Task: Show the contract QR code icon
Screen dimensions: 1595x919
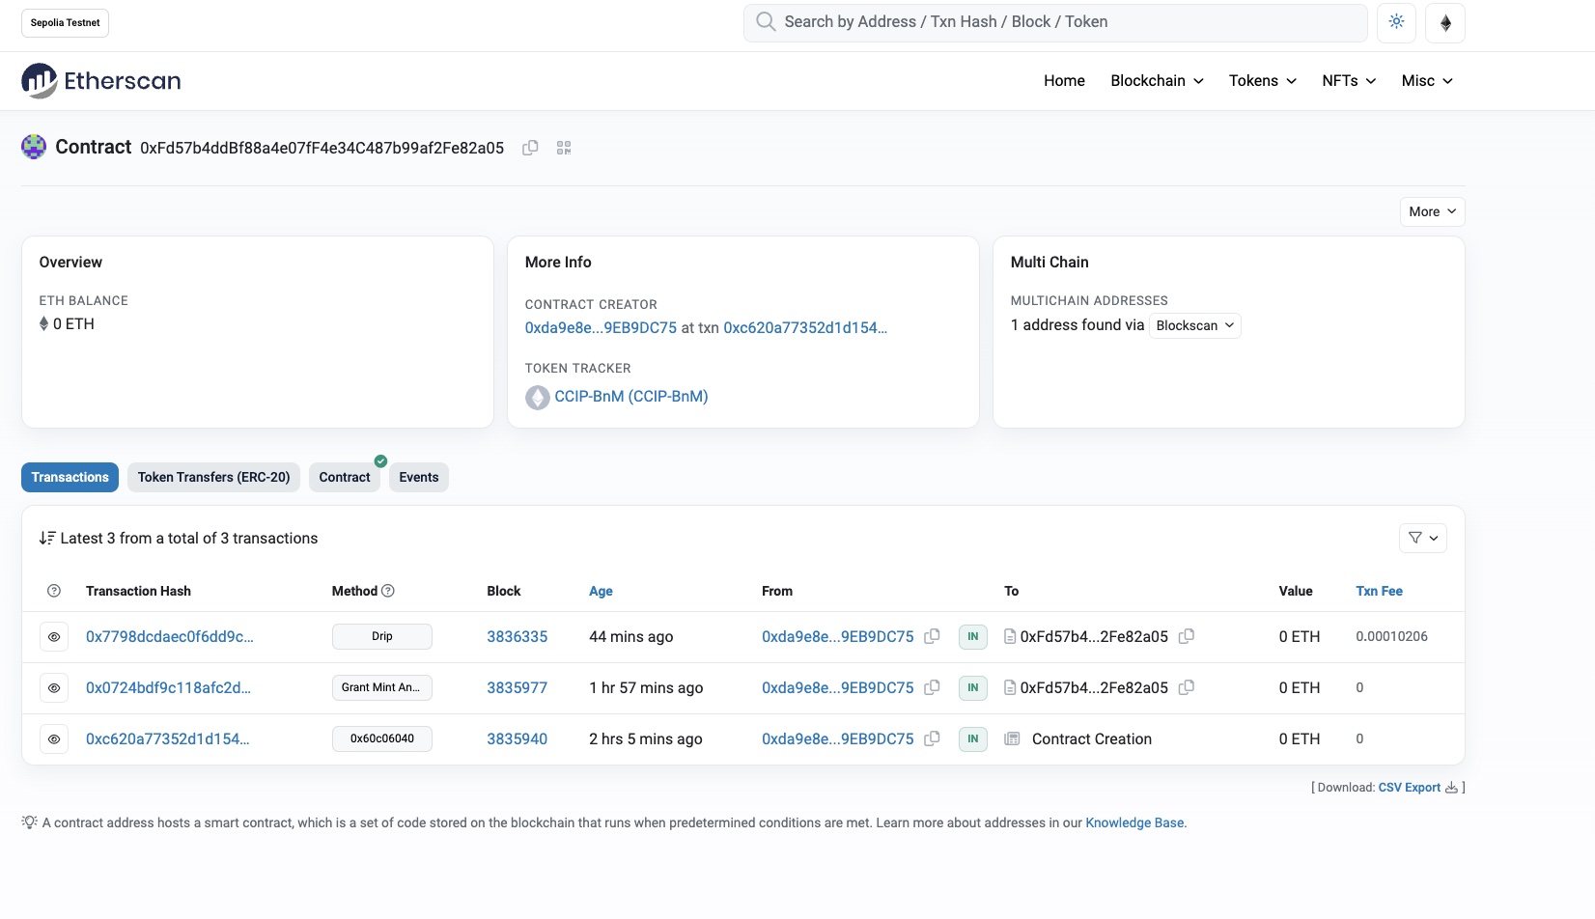Action: tap(564, 148)
